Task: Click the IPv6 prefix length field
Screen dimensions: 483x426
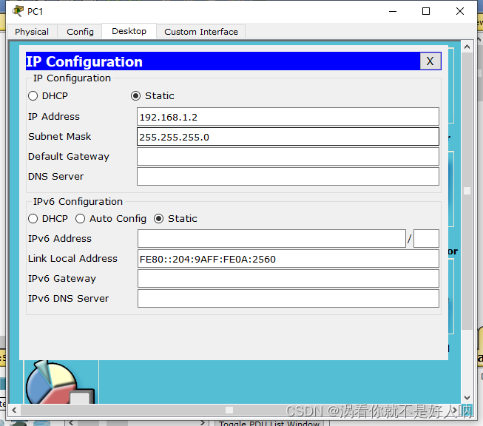Action: [x=426, y=238]
